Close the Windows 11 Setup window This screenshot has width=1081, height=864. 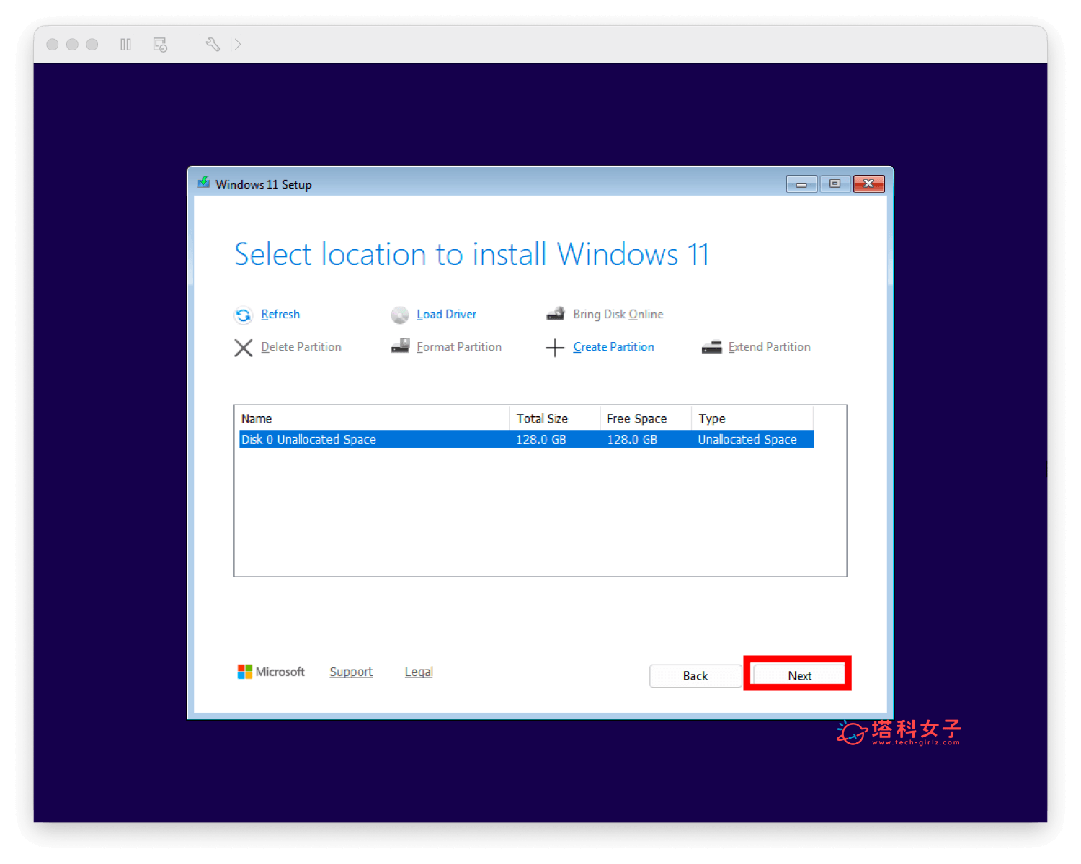tap(869, 184)
